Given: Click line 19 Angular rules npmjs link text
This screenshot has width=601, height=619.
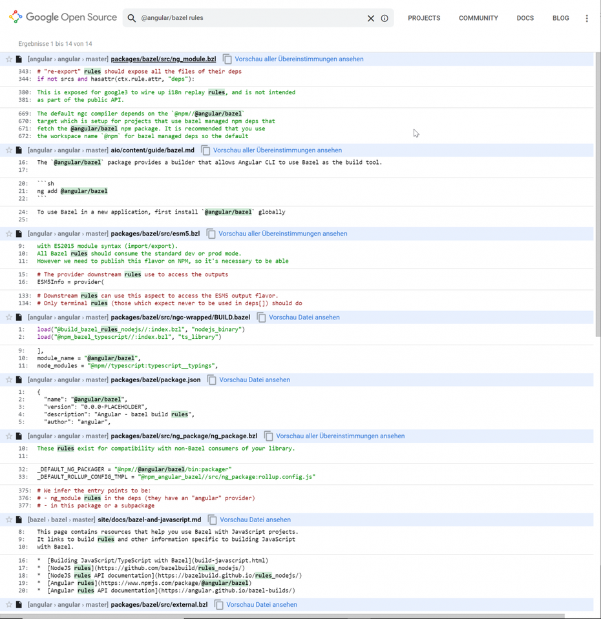Looking at the screenshot, I should (x=149, y=583).
